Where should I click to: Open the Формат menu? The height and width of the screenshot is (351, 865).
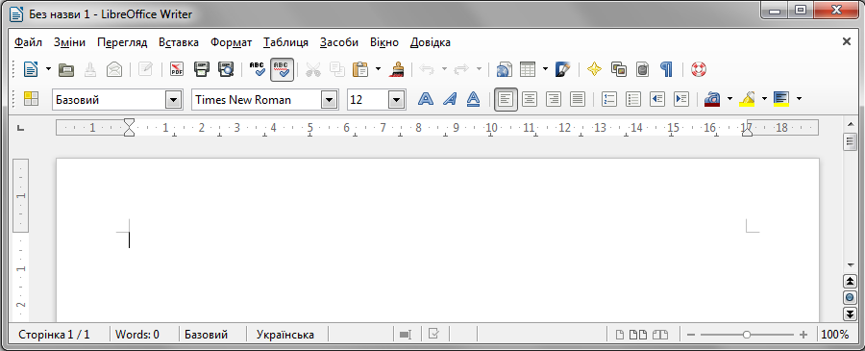[231, 42]
